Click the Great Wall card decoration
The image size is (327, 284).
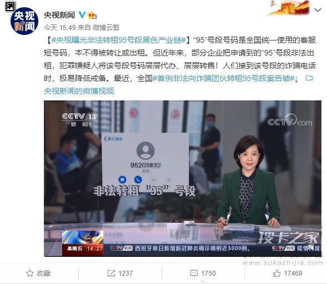click(289, 8)
